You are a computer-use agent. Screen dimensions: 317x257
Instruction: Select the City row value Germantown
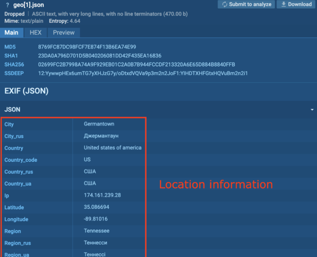pos(99,124)
